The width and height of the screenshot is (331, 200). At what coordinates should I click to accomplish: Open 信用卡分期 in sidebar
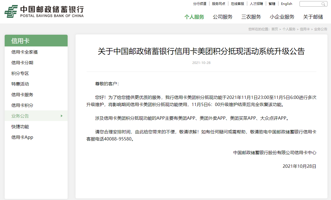pos(36,63)
